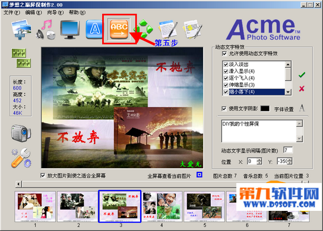Increase the X position spinner value

[x=259, y=159]
